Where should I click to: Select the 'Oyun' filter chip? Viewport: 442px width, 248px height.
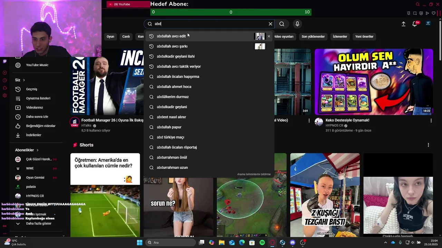coord(110,37)
